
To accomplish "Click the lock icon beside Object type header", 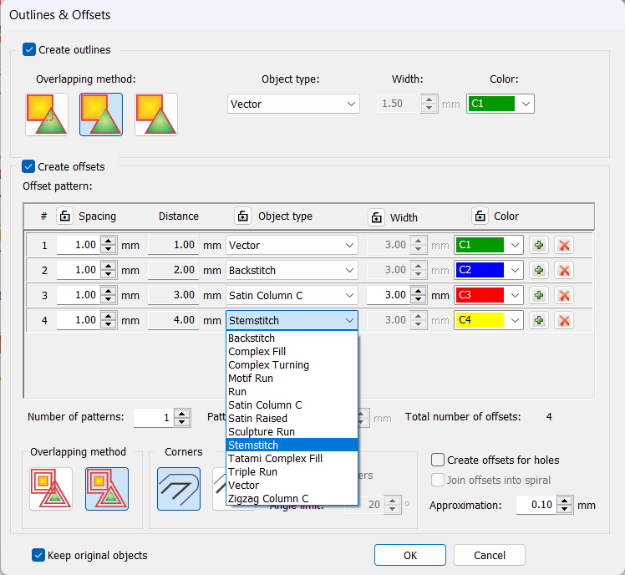I will click(x=242, y=216).
